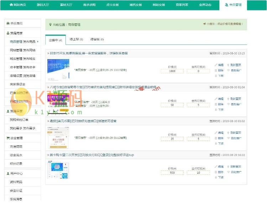Click the user icon beside 会员管理
This screenshot has height=204, width=267.
[x=226, y=5]
